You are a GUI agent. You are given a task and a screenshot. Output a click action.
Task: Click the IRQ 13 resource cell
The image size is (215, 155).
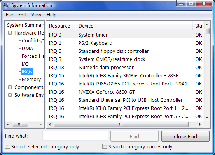pos(56,68)
